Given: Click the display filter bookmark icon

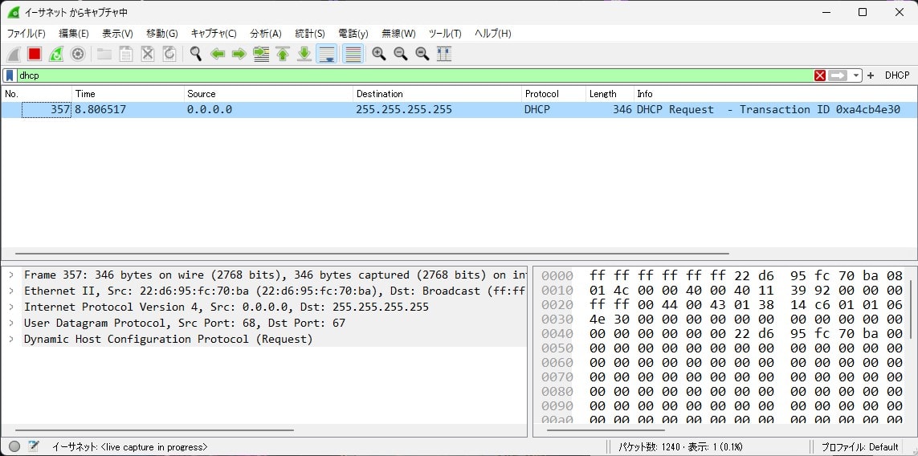Looking at the screenshot, I should click(10, 75).
